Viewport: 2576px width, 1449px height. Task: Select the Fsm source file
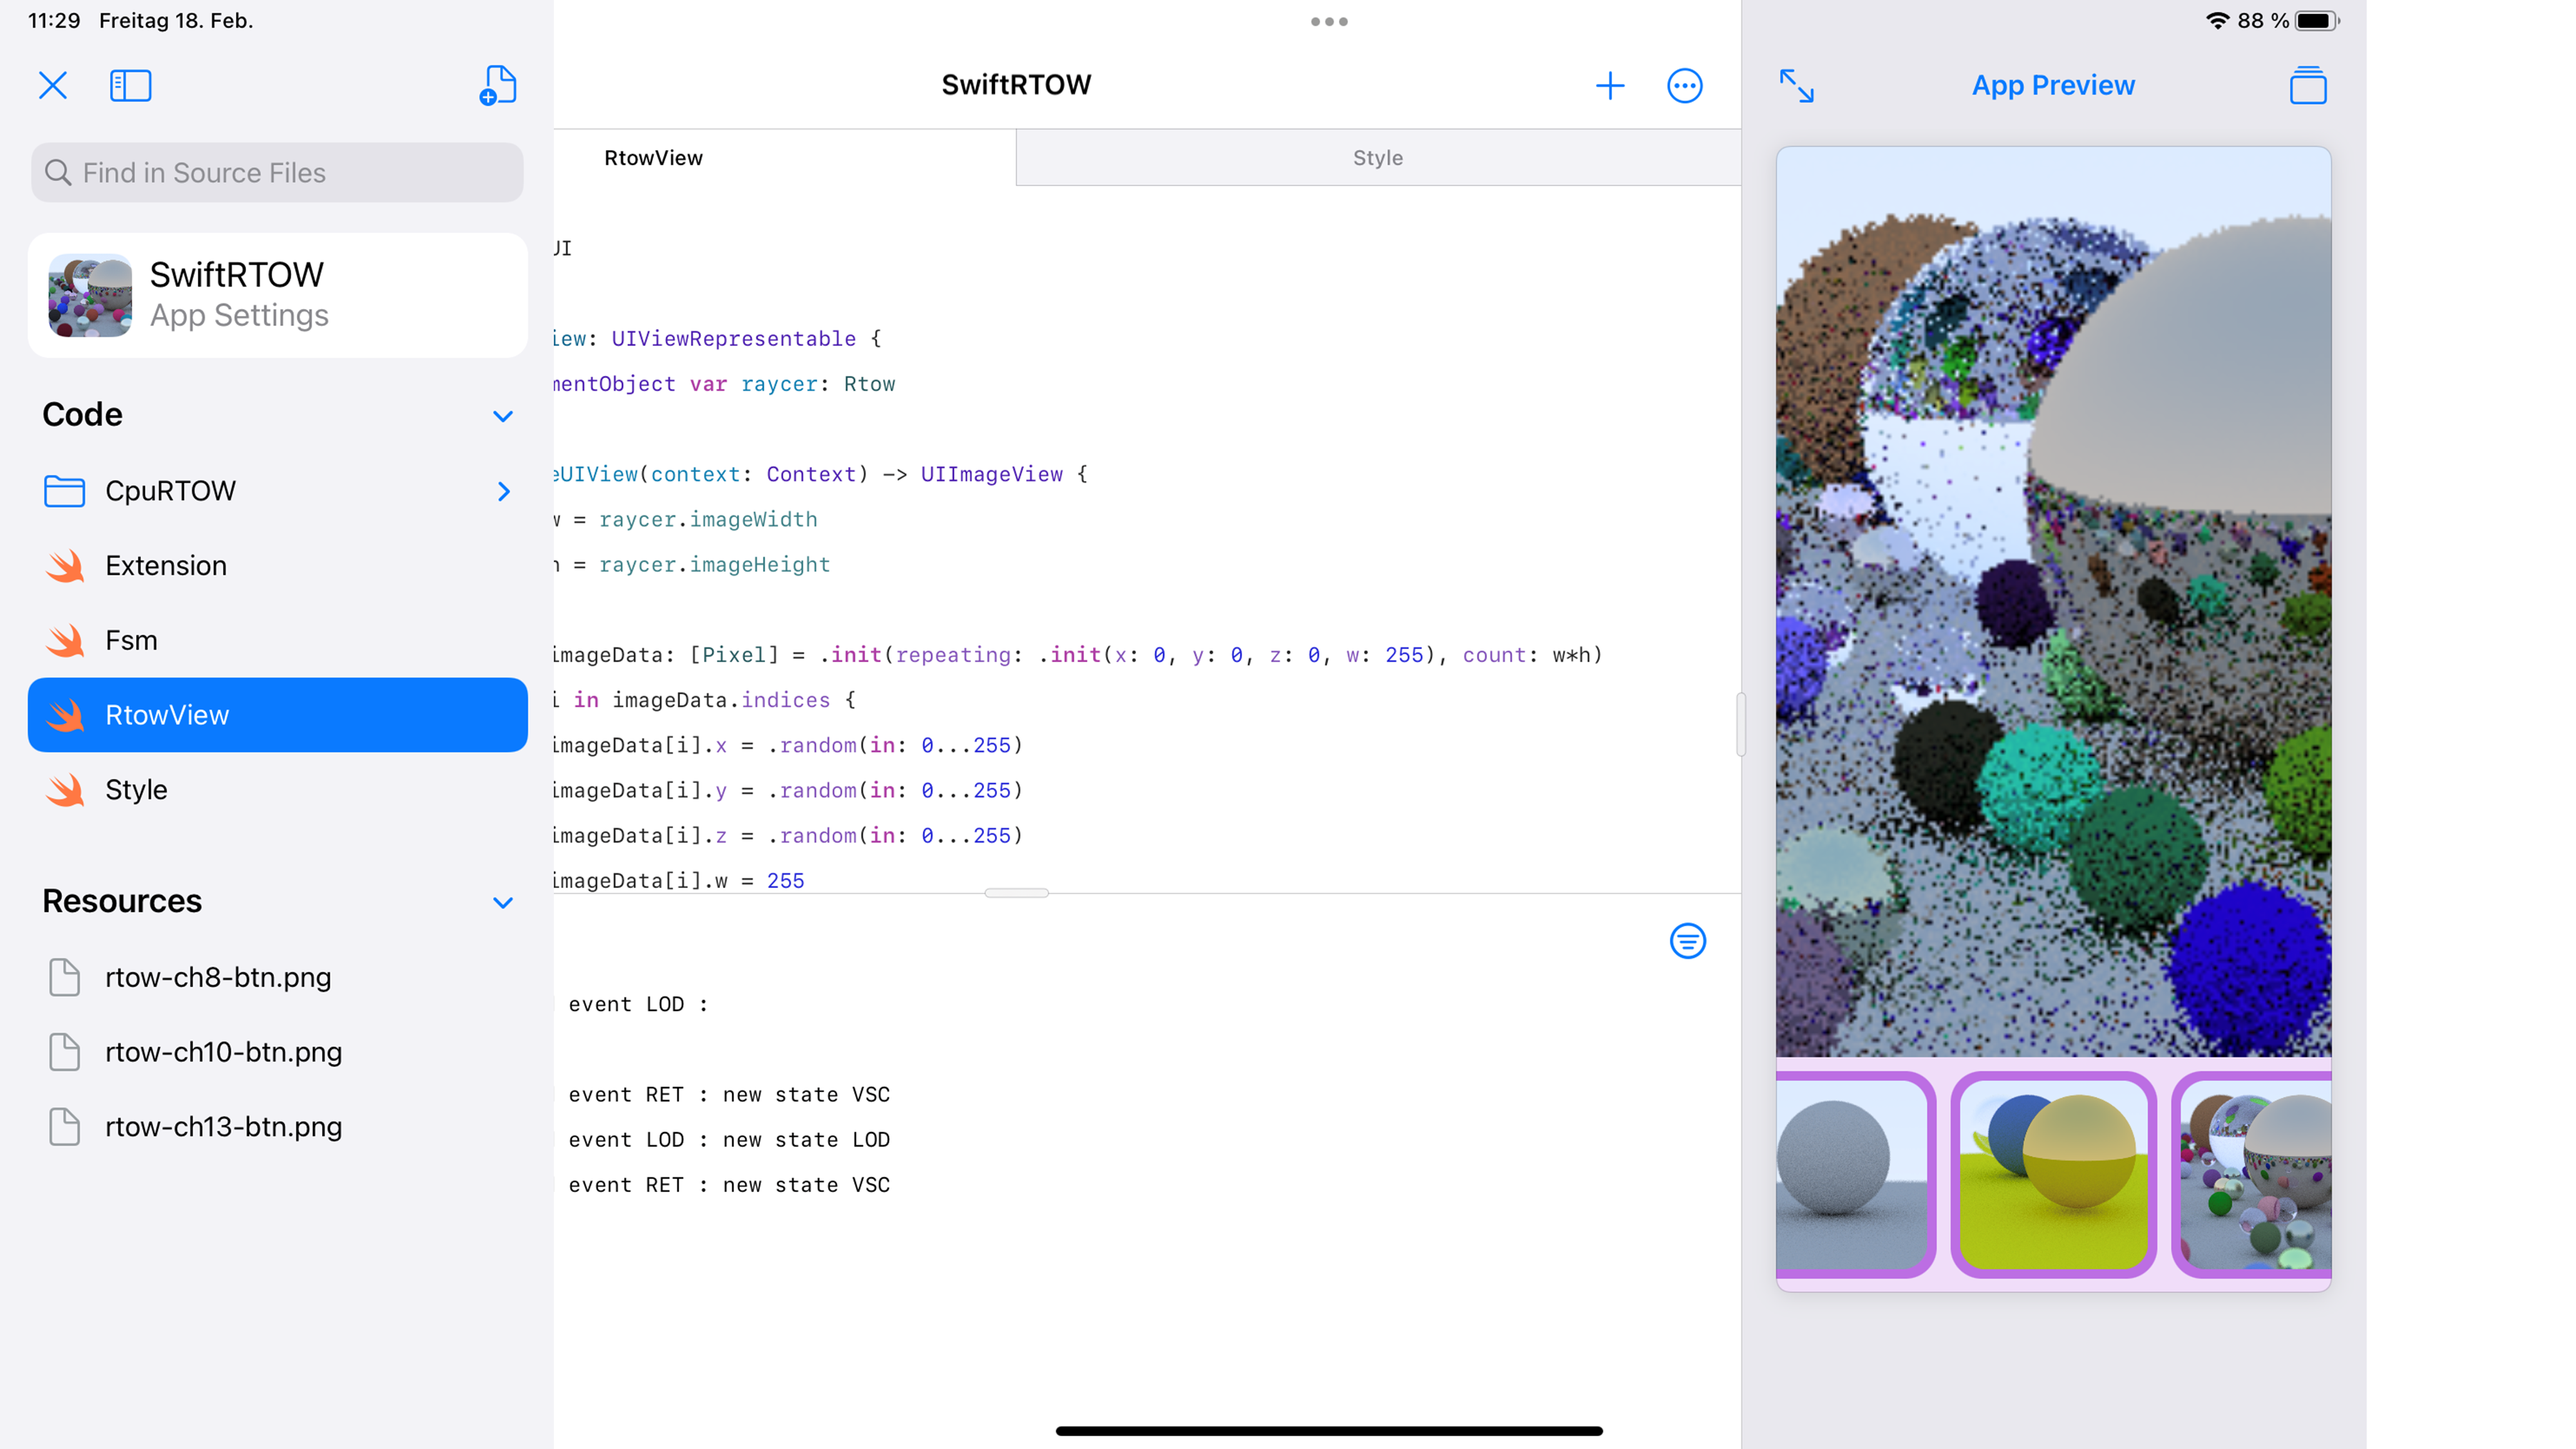[x=131, y=640]
